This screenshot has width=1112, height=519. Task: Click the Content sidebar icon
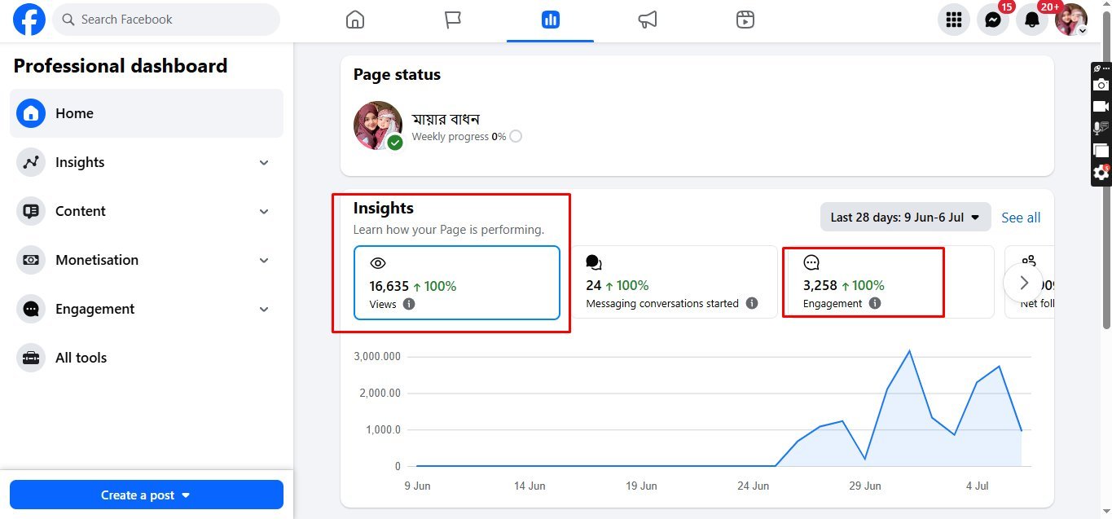tap(31, 211)
